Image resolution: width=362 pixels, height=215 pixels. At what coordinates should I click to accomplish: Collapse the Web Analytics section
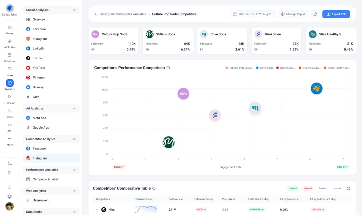tap(74, 191)
